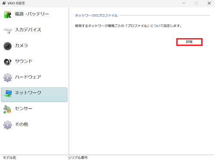Click the モデル名 status label
The image size is (215, 160).
(x=9, y=157)
